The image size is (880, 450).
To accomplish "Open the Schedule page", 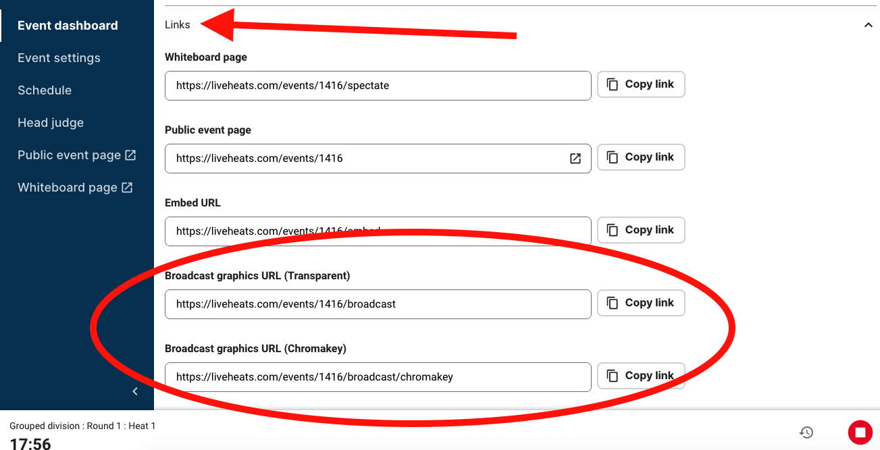I will pos(45,90).
